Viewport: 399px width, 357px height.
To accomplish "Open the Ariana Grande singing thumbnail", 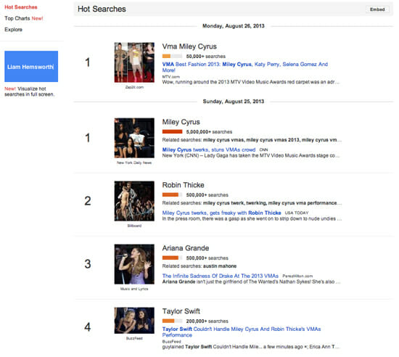I will pos(134,264).
